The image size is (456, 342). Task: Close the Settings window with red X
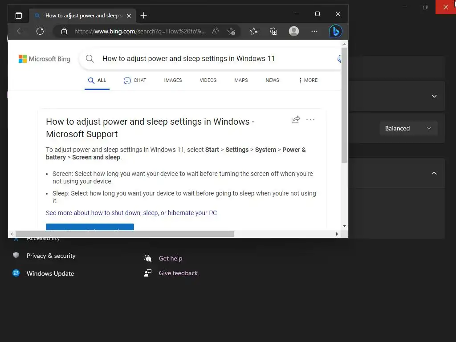tap(445, 7)
